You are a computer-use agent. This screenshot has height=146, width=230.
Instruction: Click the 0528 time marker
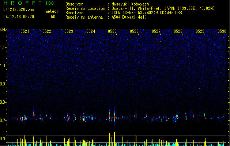tap(178, 31)
